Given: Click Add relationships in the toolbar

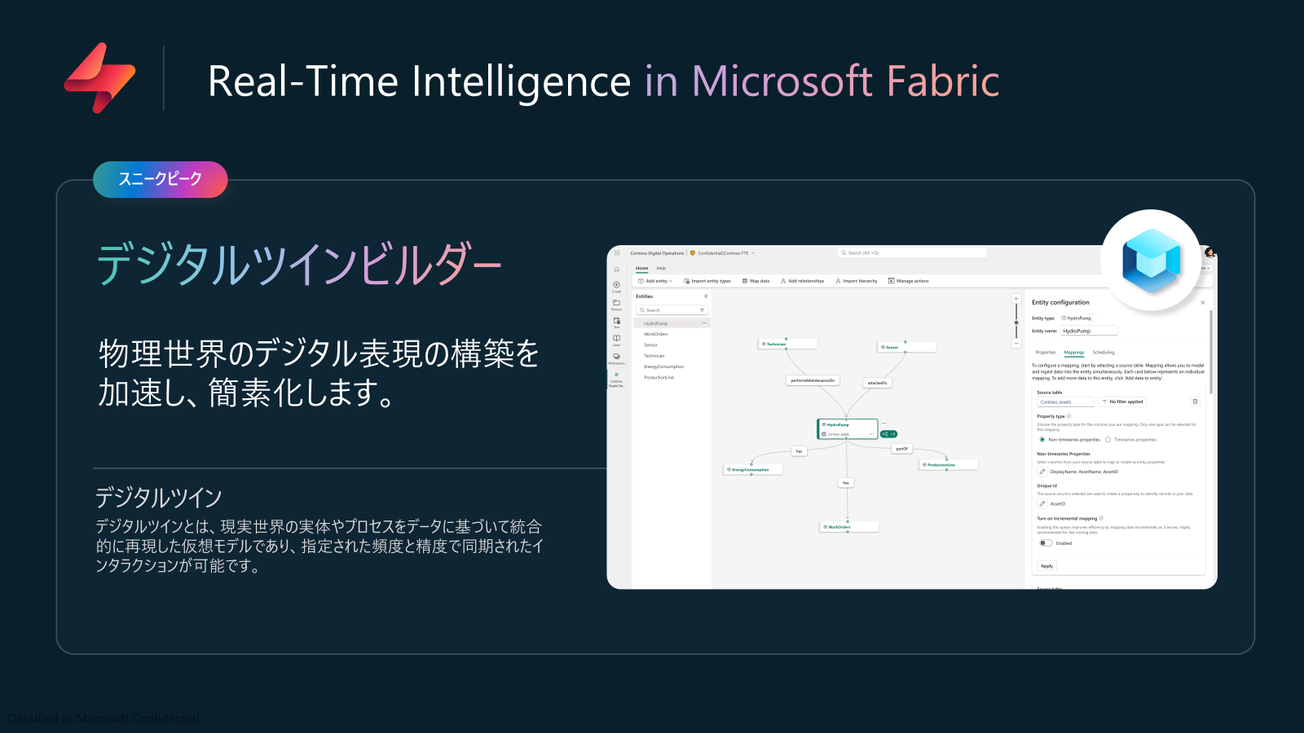Looking at the screenshot, I should [x=803, y=281].
